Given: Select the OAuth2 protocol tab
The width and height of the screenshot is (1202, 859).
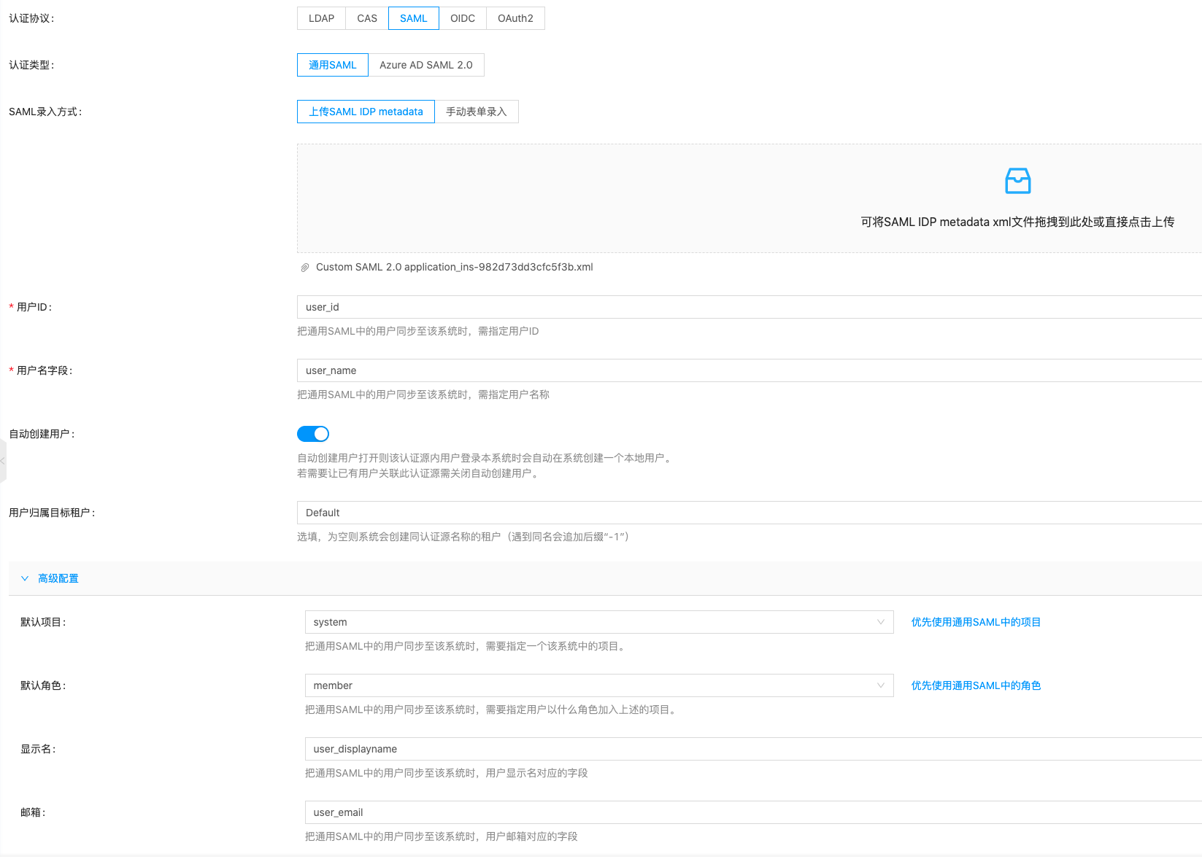Looking at the screenshot, I should pos(515,18).
